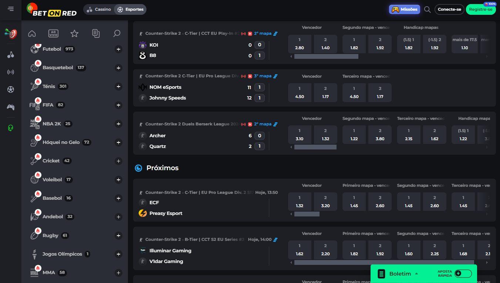Expand the Futebol sport category
The image size is (500, 283).
click(x=118, y=49)
